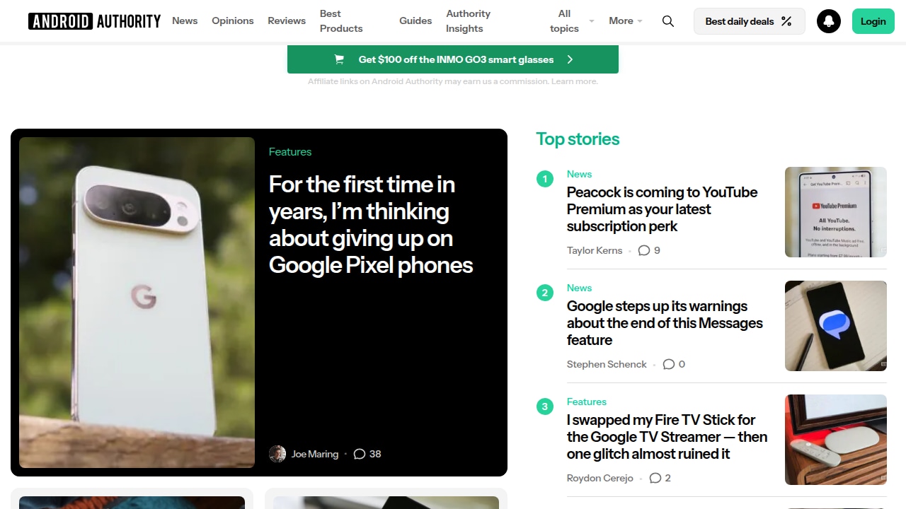The height and width of the screenshot is (509, 906).
Task: Open comments icon beside Roydon Cerejo
Action: pos(655,478)
